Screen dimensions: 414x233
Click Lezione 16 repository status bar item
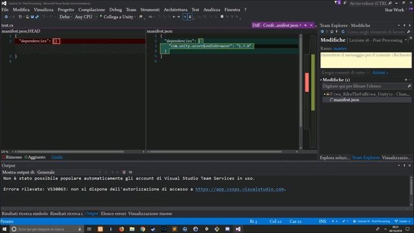point(371,221)
